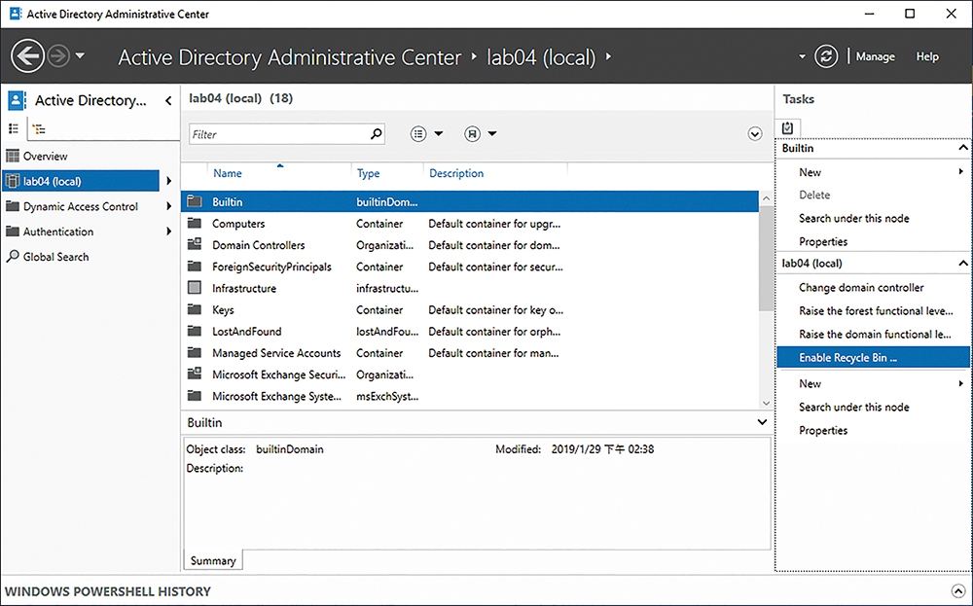Image resolution: width=973 pixels, height=606 pixels.
Task: Click the Refresh icon in the header
Action: point(826,56)
